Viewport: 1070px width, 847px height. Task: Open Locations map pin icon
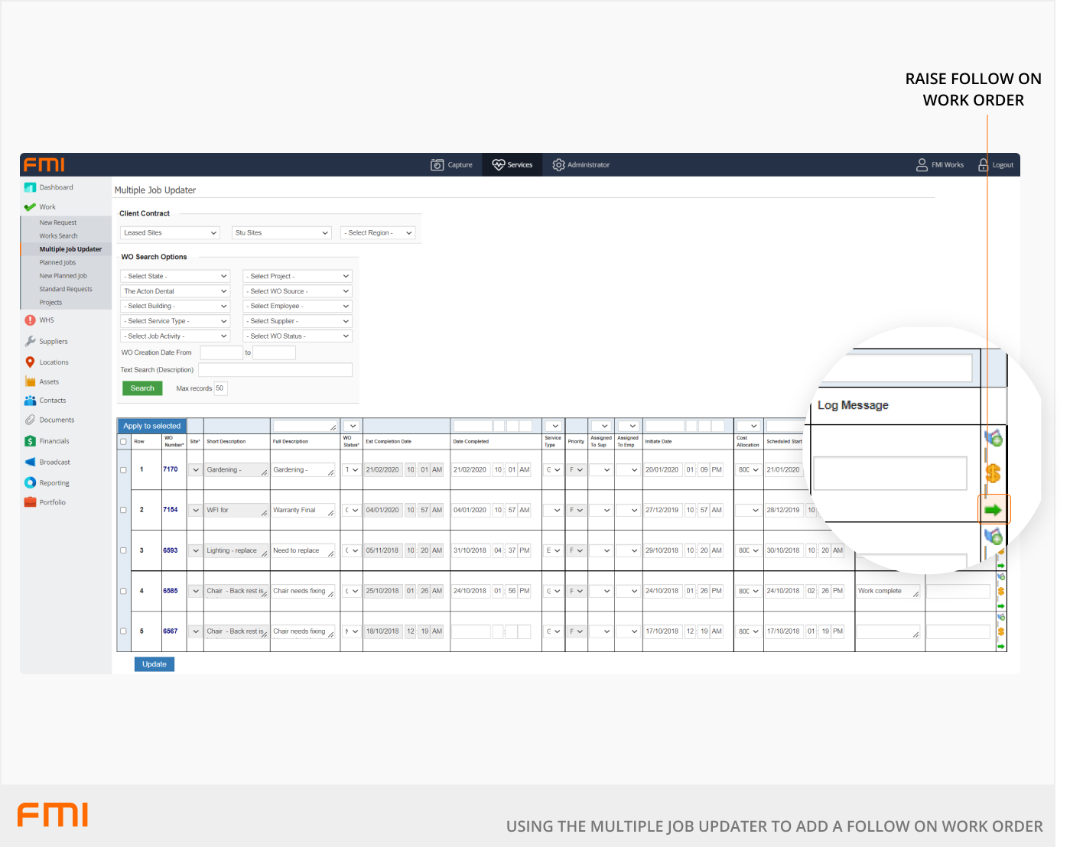tap(30, 362)
